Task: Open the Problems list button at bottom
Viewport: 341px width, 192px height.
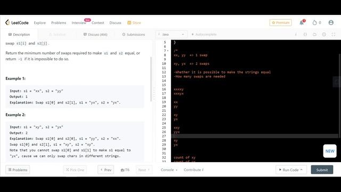Action: point(18,170)
